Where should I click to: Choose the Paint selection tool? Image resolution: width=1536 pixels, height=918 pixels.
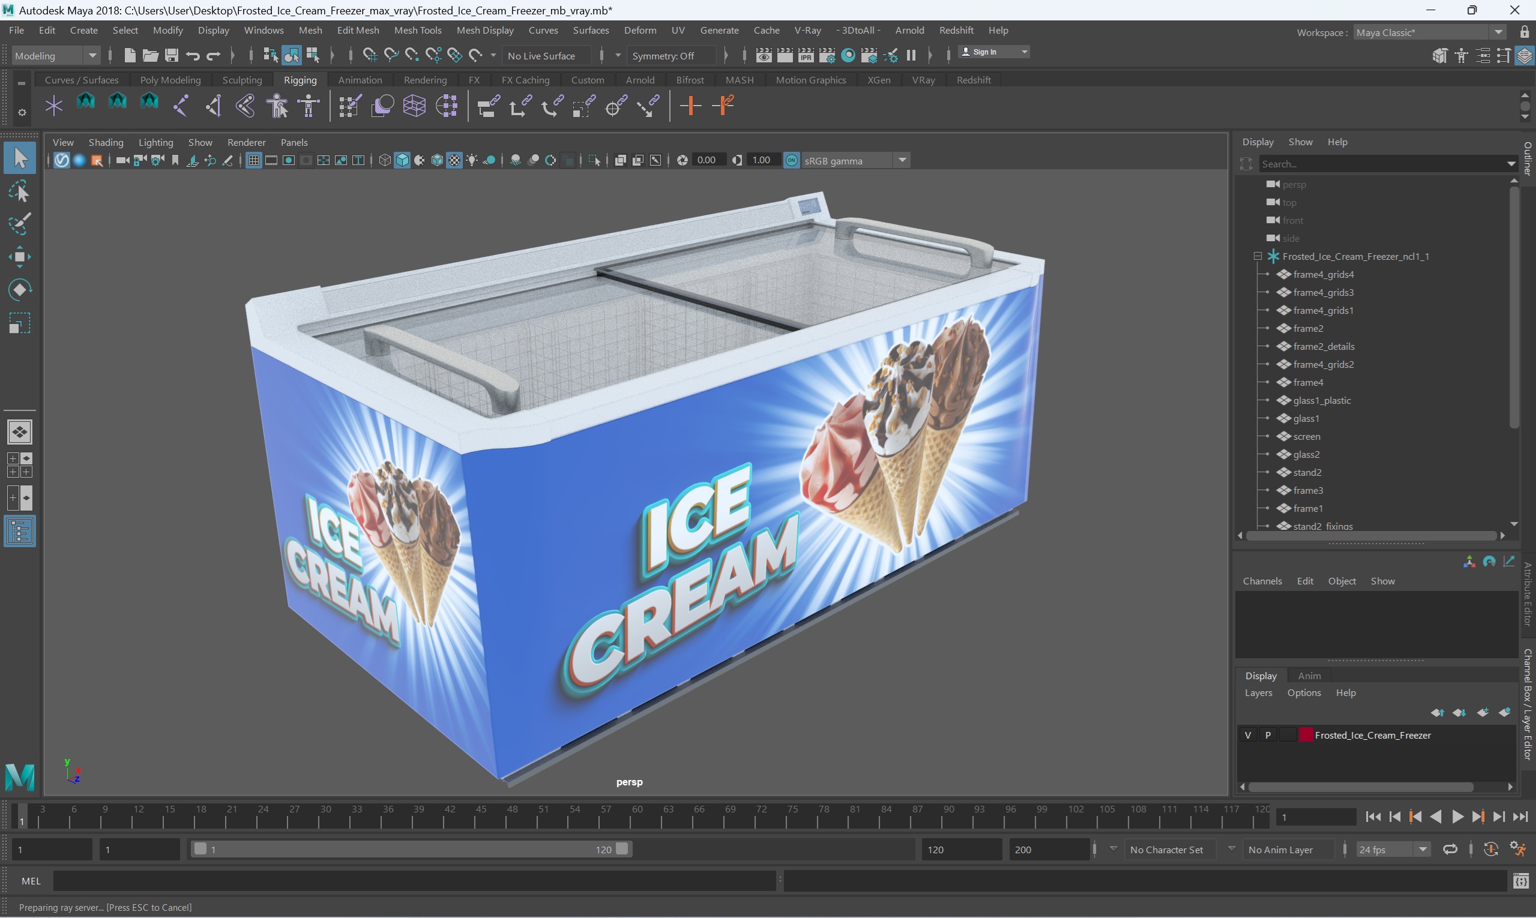click(x=20, y=224)
